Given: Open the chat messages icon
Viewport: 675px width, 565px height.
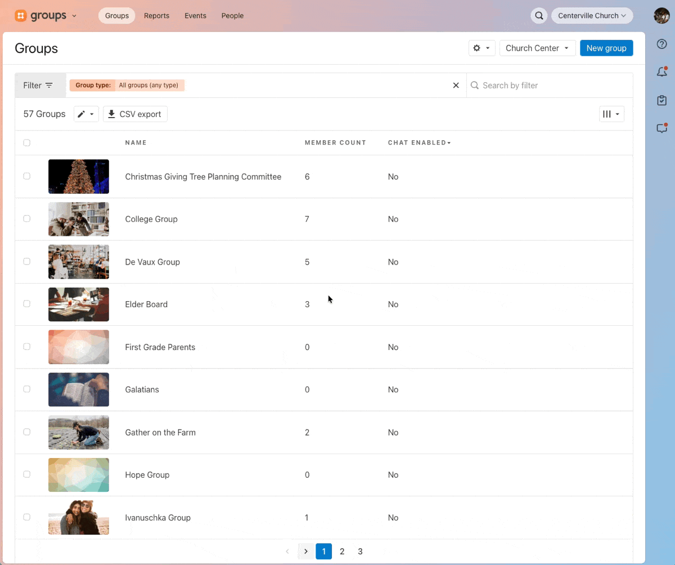Looking at the screenshot, I should click(662, 128).
